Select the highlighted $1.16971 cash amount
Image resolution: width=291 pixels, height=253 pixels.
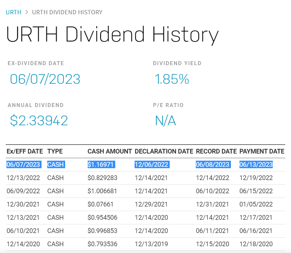click(101, 165)
